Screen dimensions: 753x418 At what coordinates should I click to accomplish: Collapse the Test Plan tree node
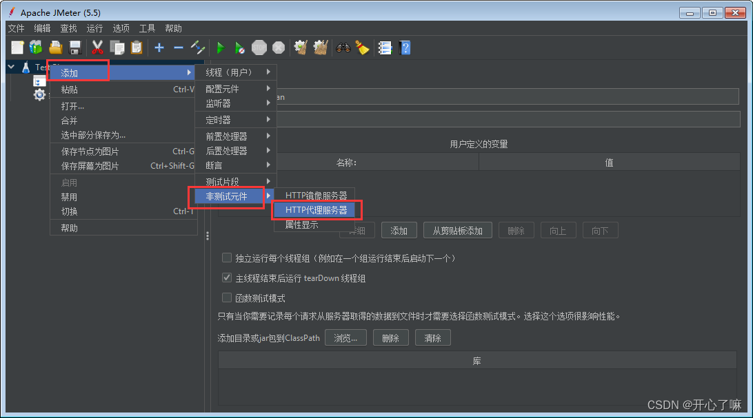click(10, 67)
